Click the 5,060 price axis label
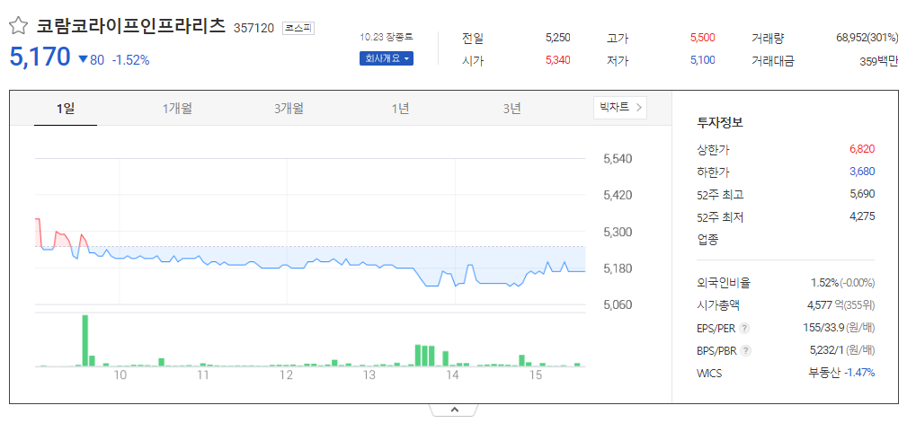The height and width of the screenshot is (423, 916). coord(618,304)
